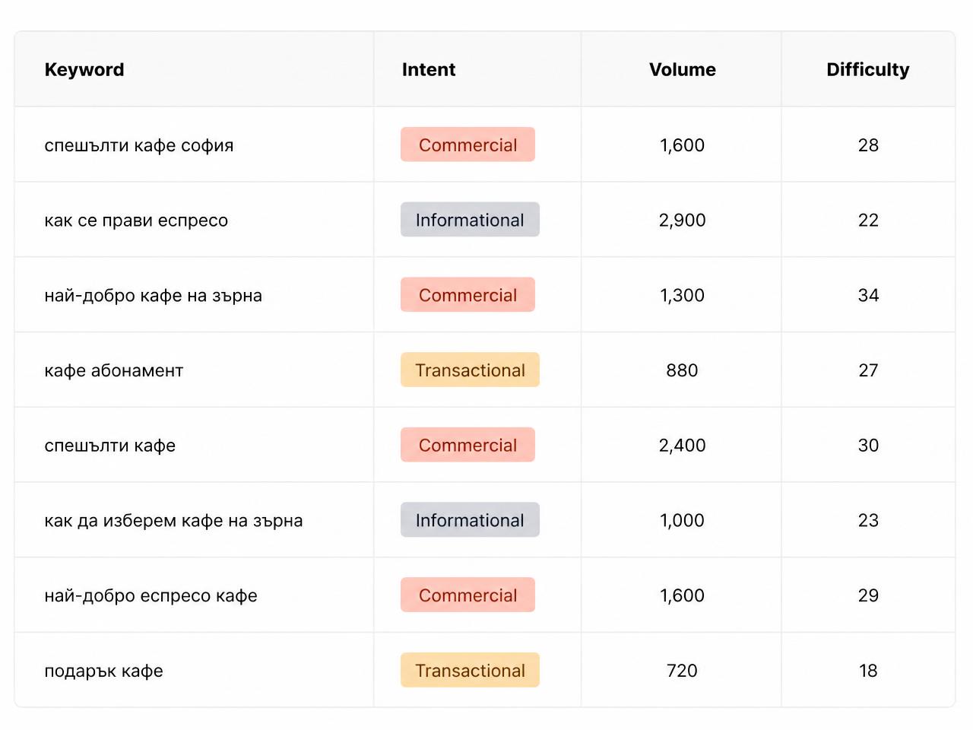Click difficulty value 29
Viewport: 973px width, 730px height.
click(868, 595)
